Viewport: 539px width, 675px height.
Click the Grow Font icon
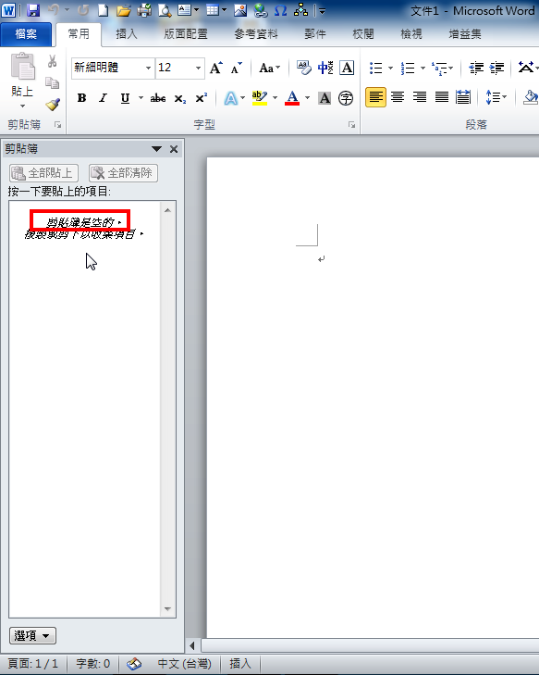click(215, 68)
